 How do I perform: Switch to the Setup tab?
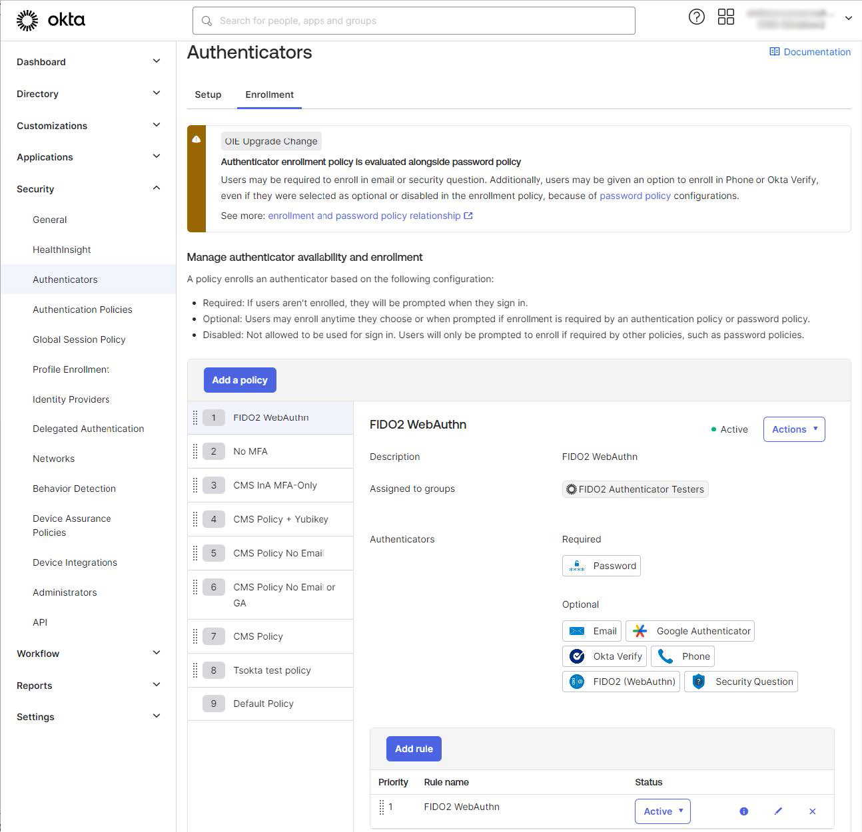(208, 95)
